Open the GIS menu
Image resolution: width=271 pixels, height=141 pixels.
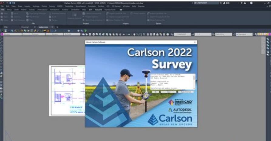pyautogui.click(x=108, y=6)
